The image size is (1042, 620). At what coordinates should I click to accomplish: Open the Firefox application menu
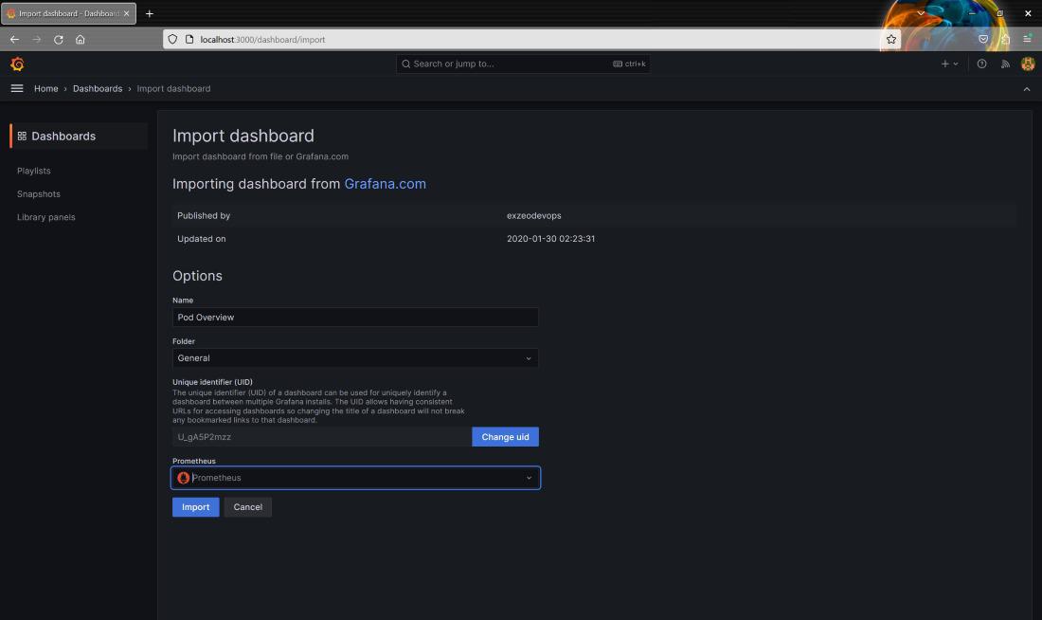point(1028,39)
